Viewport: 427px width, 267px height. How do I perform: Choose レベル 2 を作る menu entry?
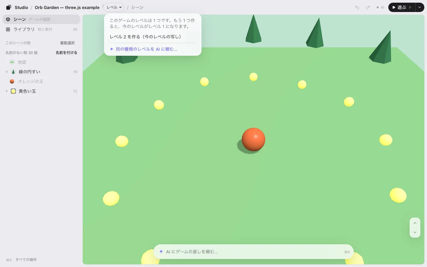coord(153,37)
